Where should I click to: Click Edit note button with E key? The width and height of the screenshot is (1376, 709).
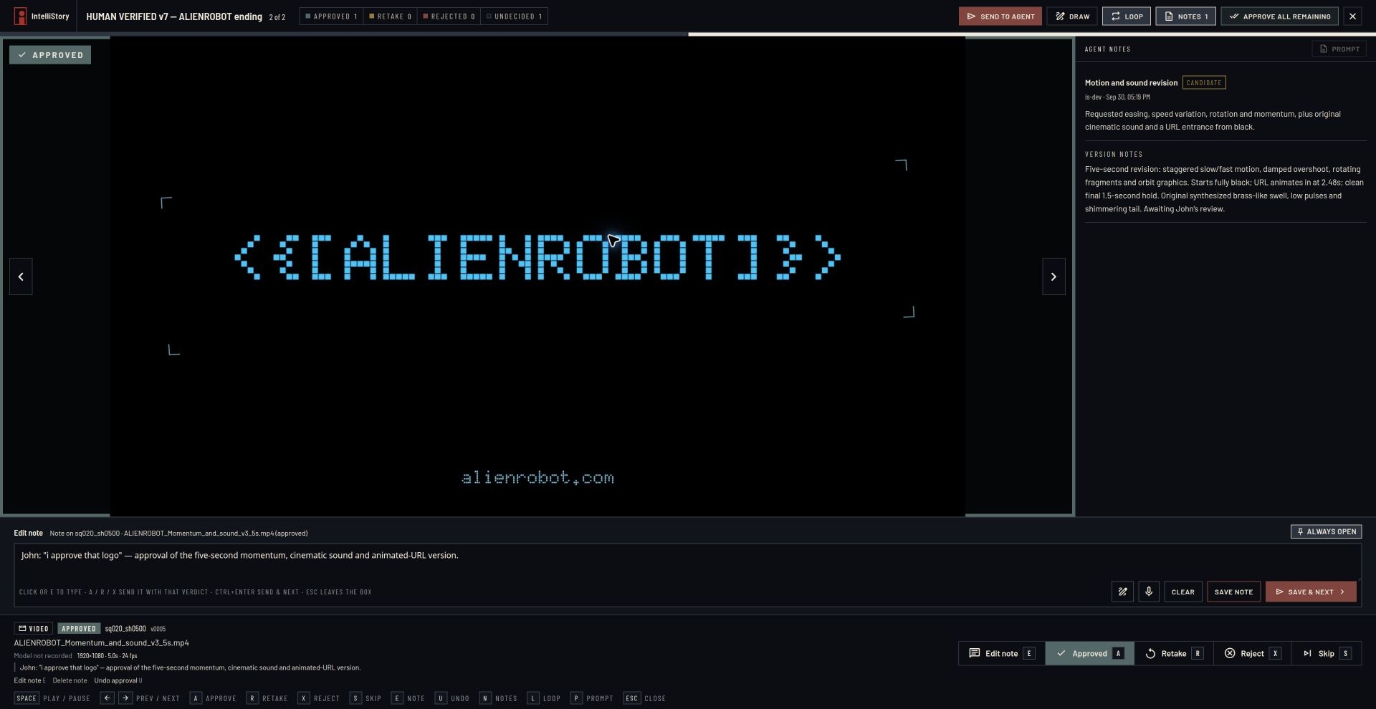(x=1002, y=653)
